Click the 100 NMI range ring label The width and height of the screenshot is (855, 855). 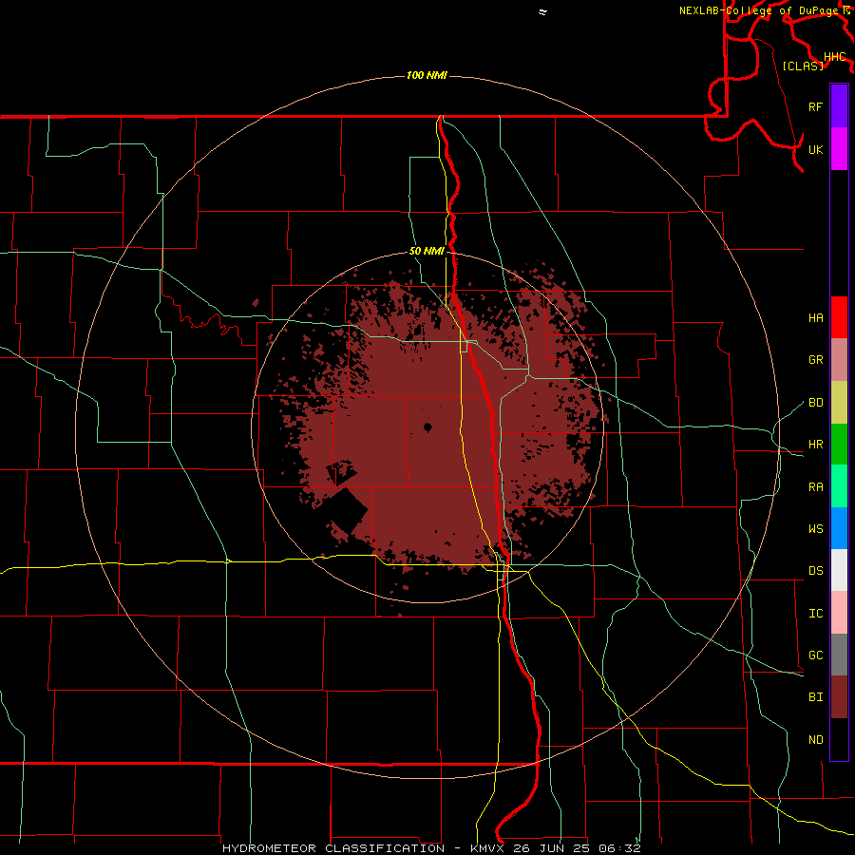pos(427,75)
